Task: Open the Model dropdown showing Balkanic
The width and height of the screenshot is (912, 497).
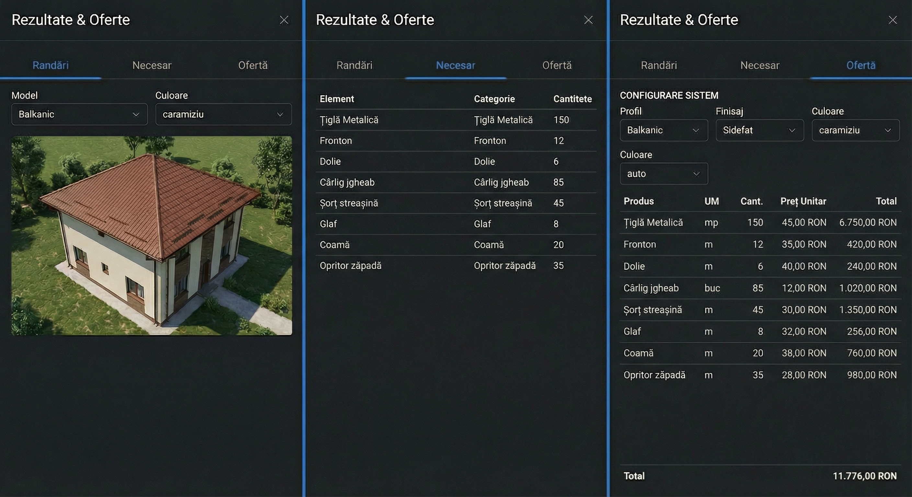Action: pos(79,114)
